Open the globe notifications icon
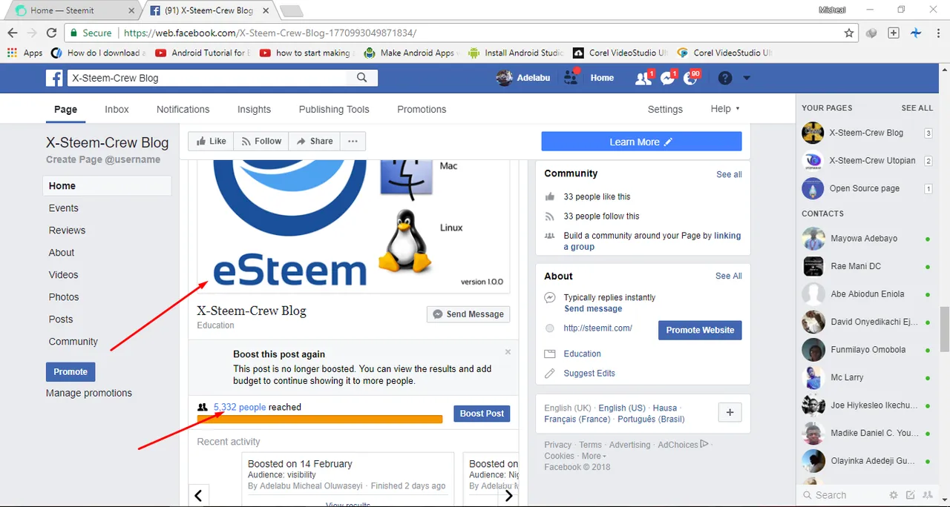Image resolution: width=950 pixels, height=507 pixels. coord(690,78)
